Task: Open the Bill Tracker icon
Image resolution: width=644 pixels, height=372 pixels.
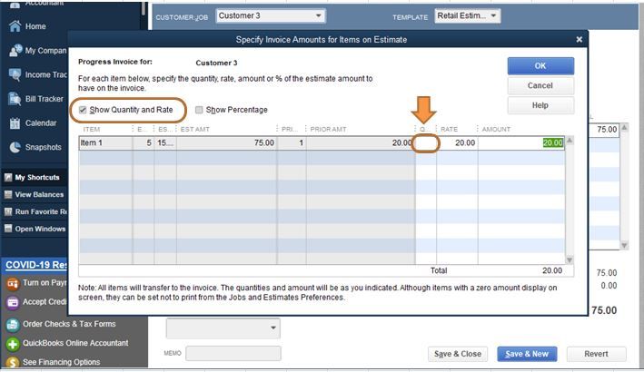Action: (15, 99)
